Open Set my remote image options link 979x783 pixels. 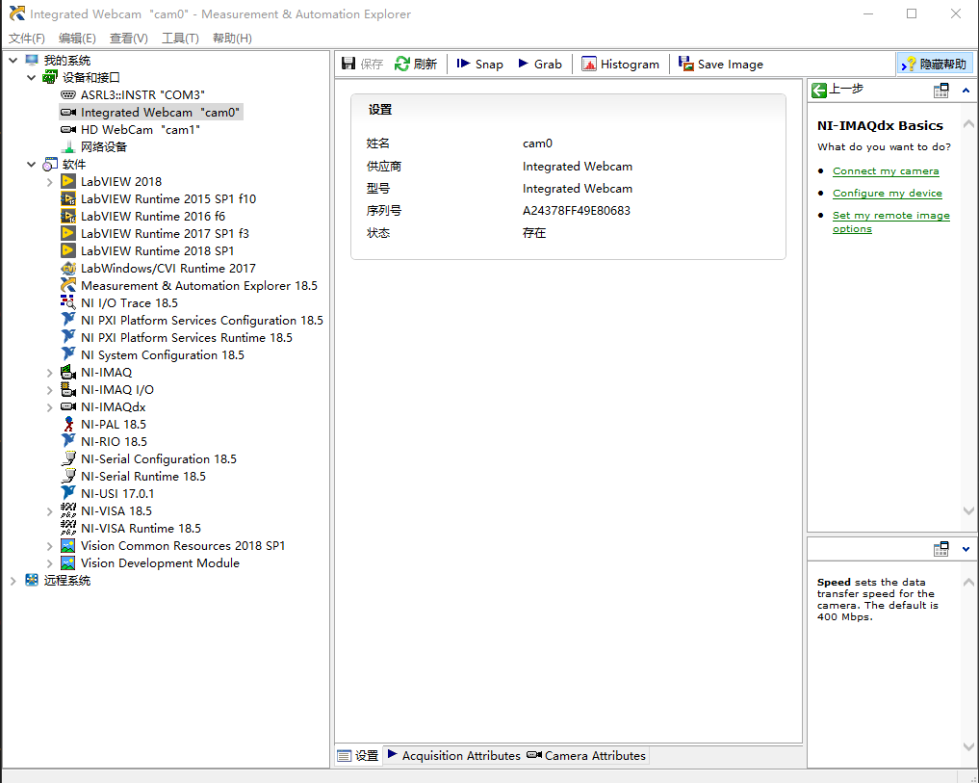point(891,222)
